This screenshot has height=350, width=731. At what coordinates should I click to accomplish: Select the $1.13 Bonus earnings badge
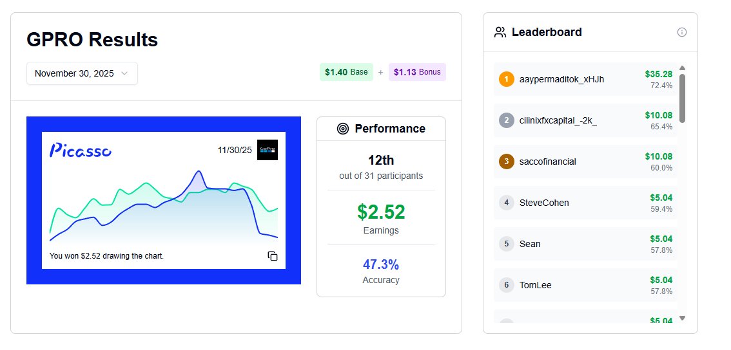417,72
